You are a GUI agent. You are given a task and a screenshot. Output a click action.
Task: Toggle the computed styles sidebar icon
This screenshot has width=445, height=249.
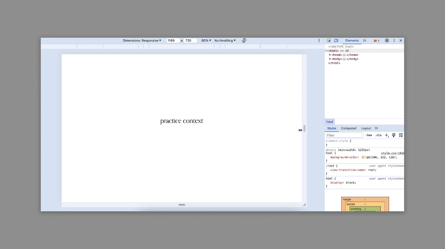point(401,135)
